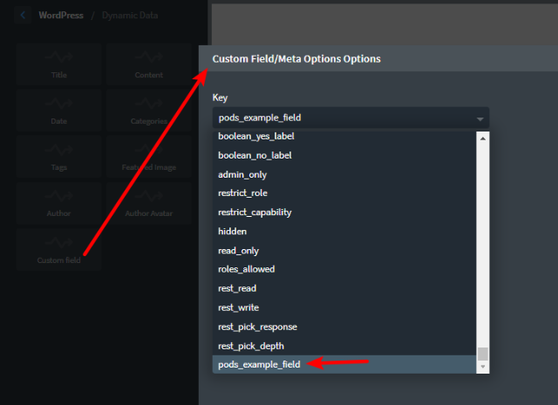
Task: Pick read_only in the key list
Action: (344, 251)
